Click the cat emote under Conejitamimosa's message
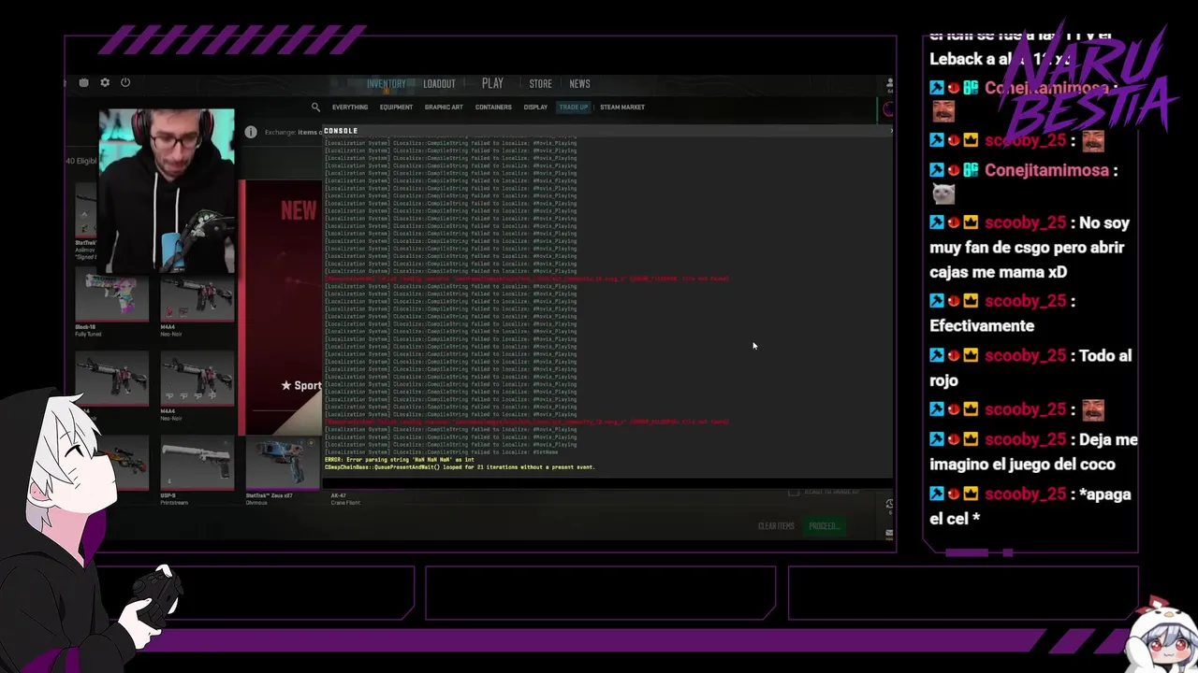 click(943, 193)
